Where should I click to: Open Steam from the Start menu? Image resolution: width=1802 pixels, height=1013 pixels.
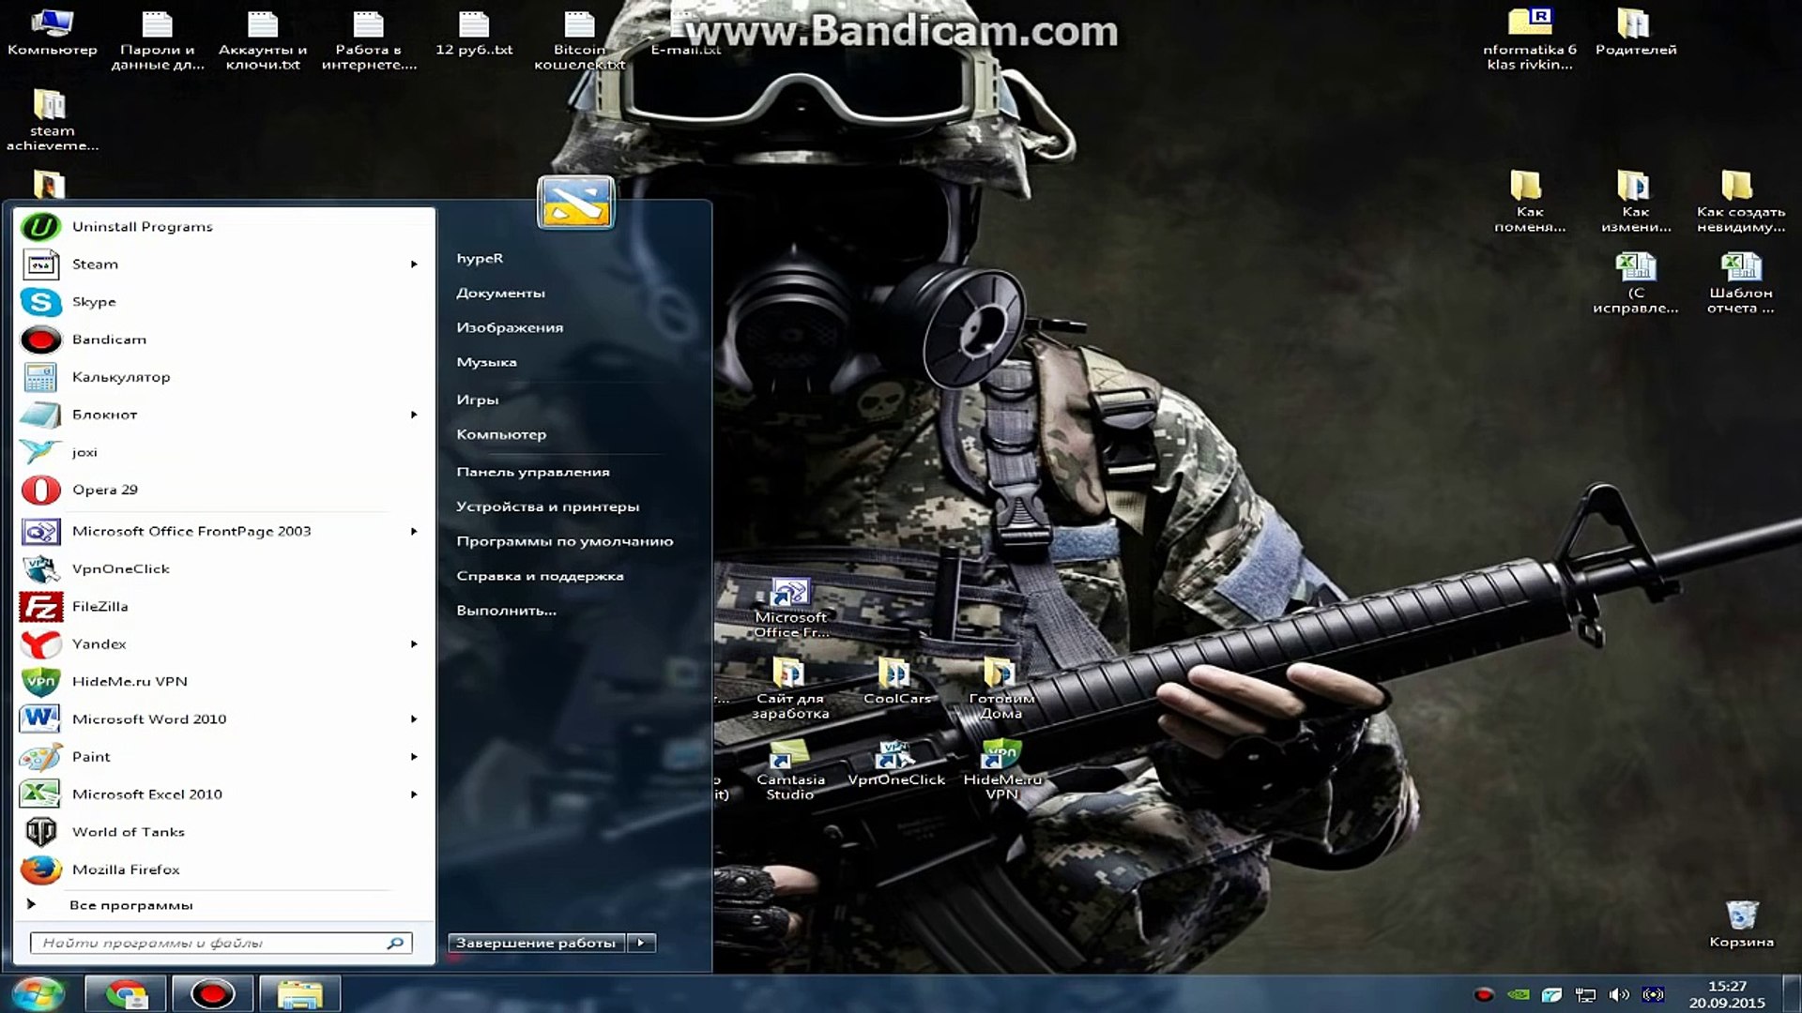click(x=95, y=264)
